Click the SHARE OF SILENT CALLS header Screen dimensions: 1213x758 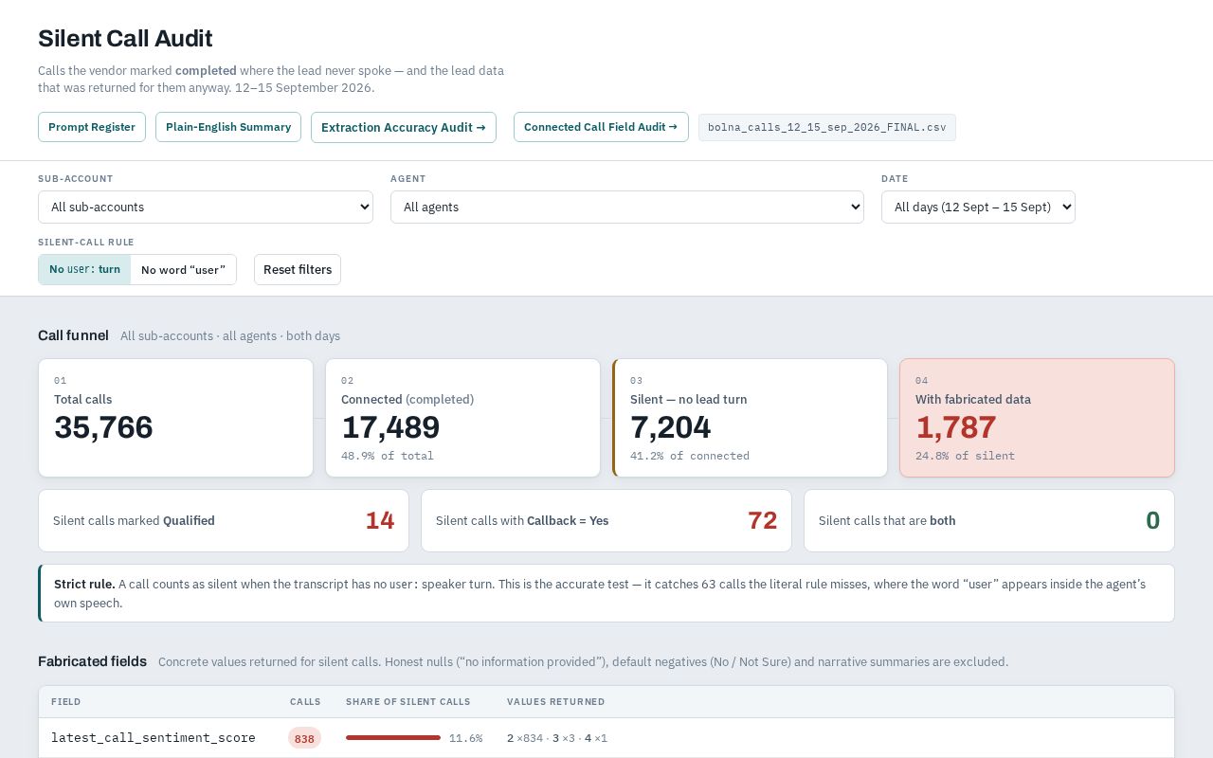click(x=407, y=702)
